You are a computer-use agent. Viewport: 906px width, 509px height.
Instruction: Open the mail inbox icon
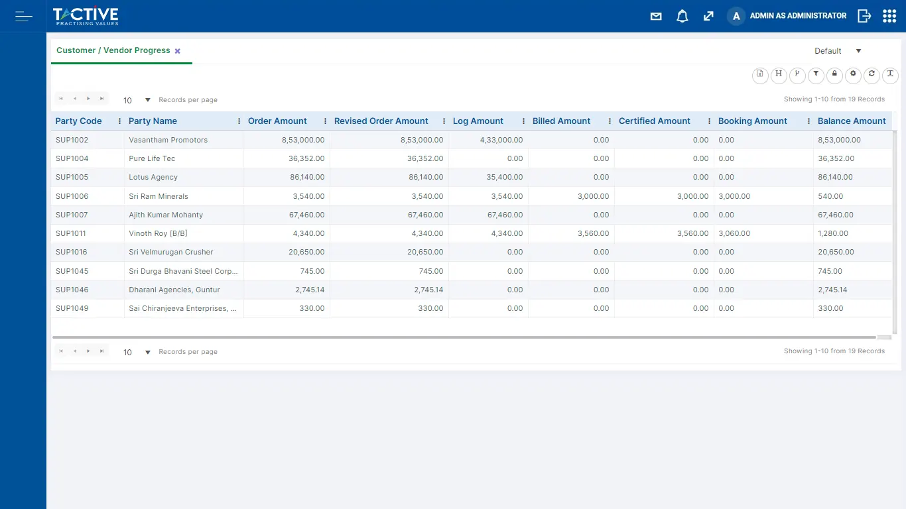[656, 17]
